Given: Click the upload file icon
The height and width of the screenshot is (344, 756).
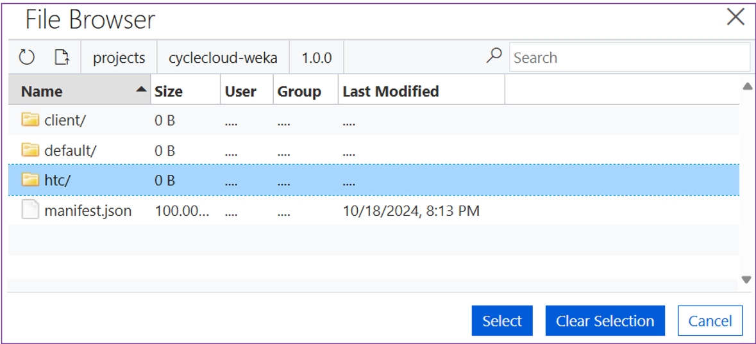Looking at the screenshot, I should [62, 58].
